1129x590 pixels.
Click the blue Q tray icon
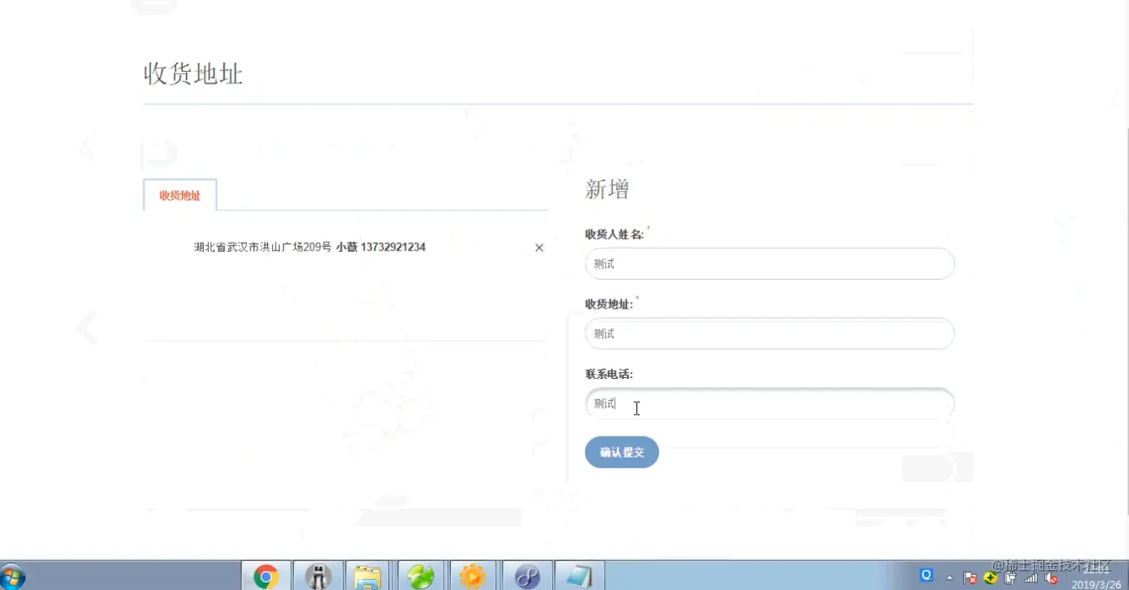[x=927, y=575]
